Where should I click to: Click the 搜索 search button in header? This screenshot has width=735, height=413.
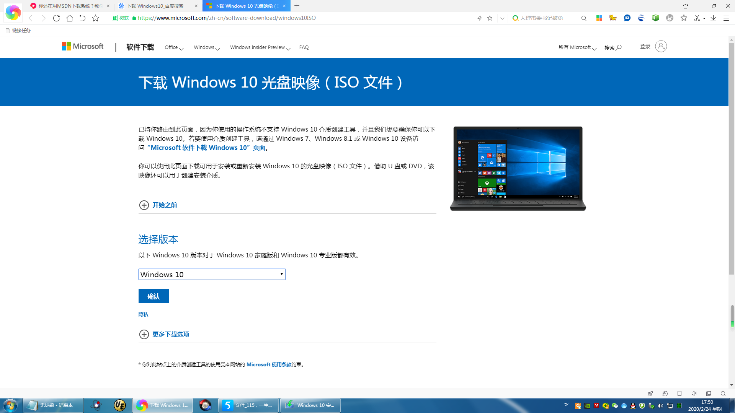pyautogui.click(x=613, y=47)
